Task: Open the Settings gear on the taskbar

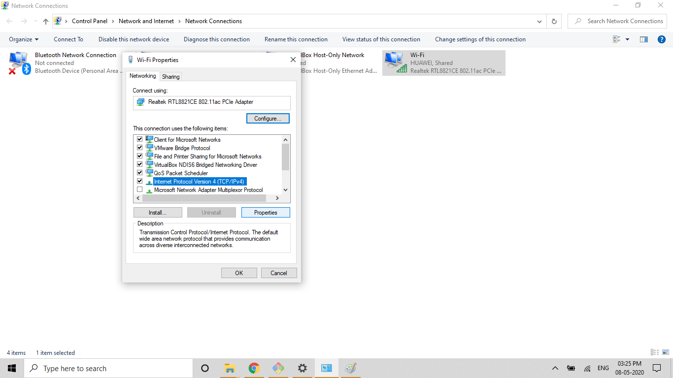Action: point(302,368)
